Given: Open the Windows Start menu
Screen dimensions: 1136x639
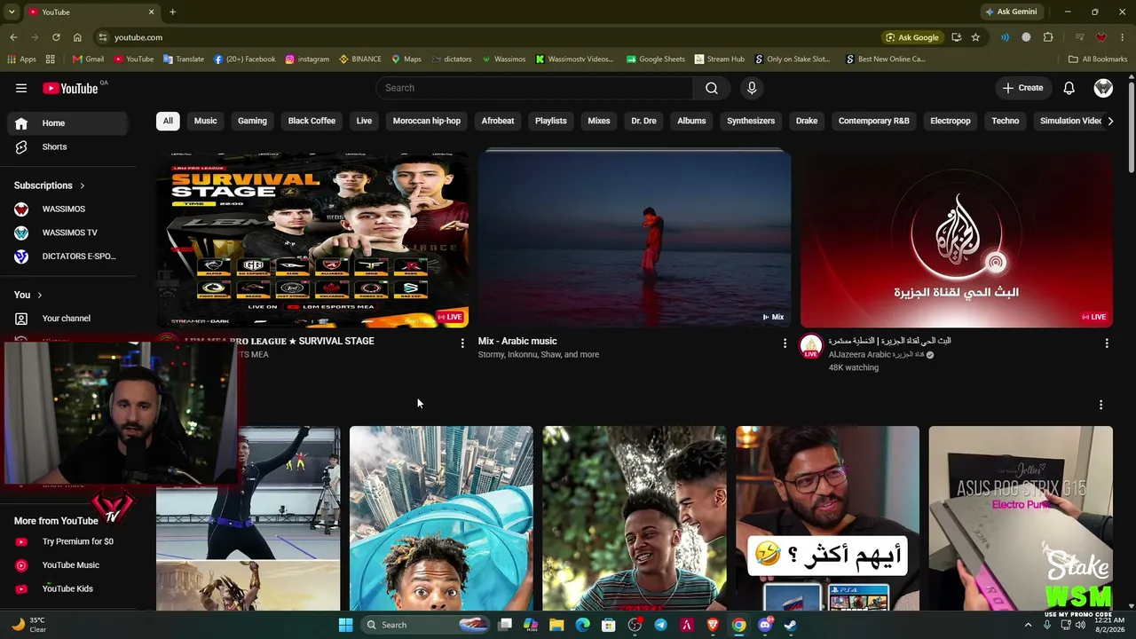Looking at the screenshot, I should [x=345, y=625].
